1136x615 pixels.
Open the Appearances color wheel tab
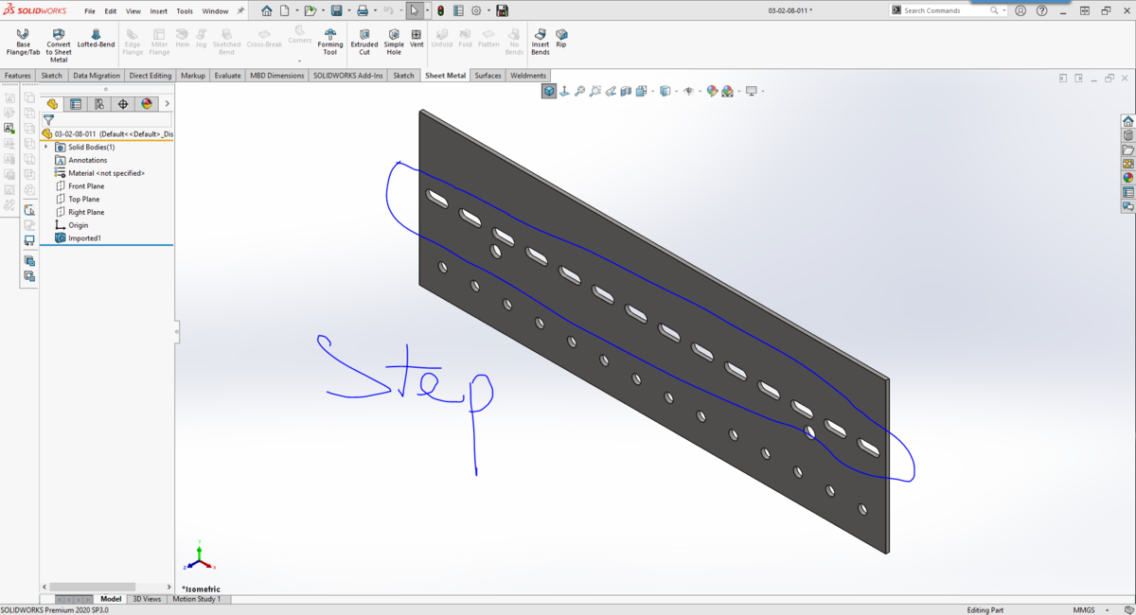[147, 104]
